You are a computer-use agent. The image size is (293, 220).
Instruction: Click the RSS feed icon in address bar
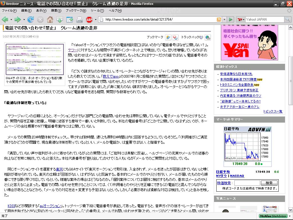pos(219,19)
